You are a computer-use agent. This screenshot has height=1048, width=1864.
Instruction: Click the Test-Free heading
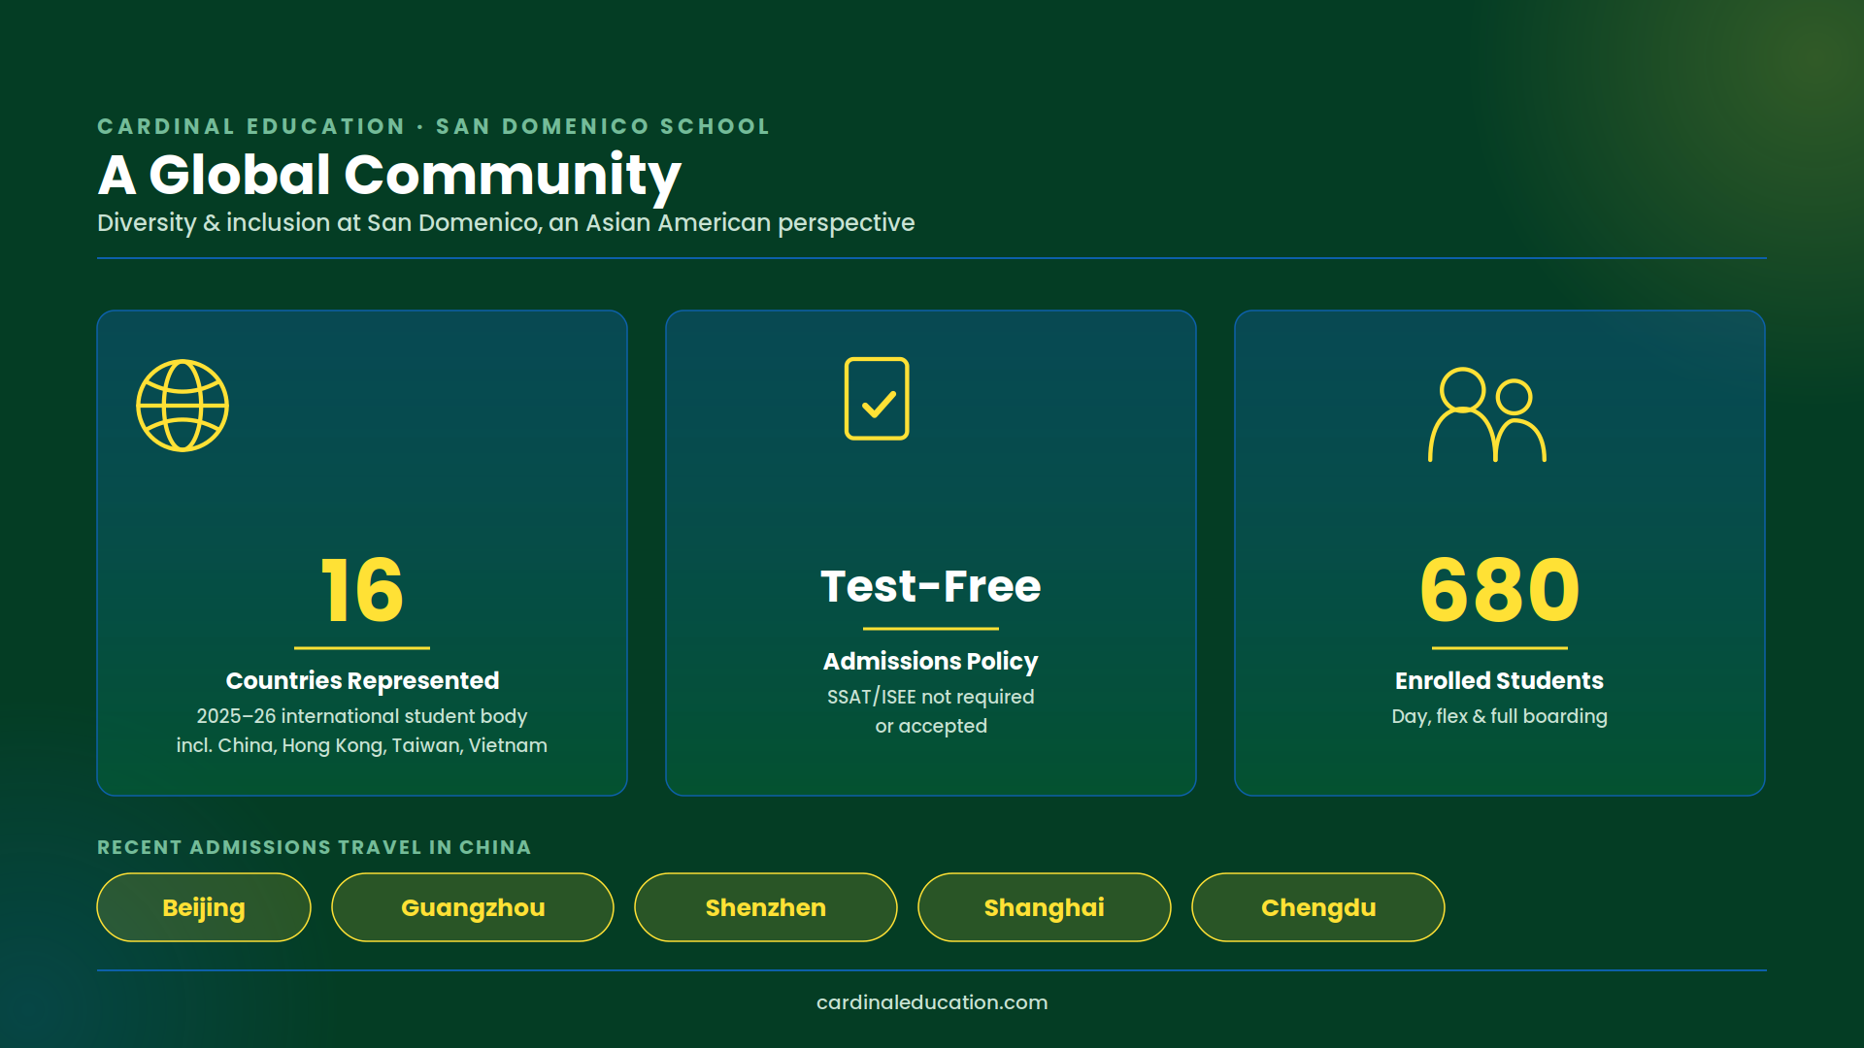click(931, 586)
